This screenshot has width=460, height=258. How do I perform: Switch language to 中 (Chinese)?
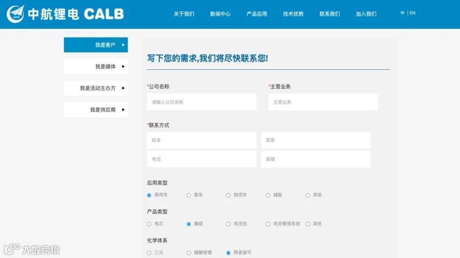pyautogui.click(x=402, y=13)
